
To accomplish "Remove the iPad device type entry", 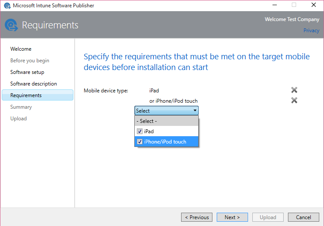I will point(294,90).
